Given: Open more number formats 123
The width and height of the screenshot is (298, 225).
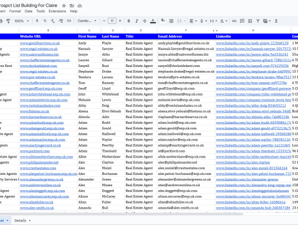Looking at the screenshot, I should [69, 21].
